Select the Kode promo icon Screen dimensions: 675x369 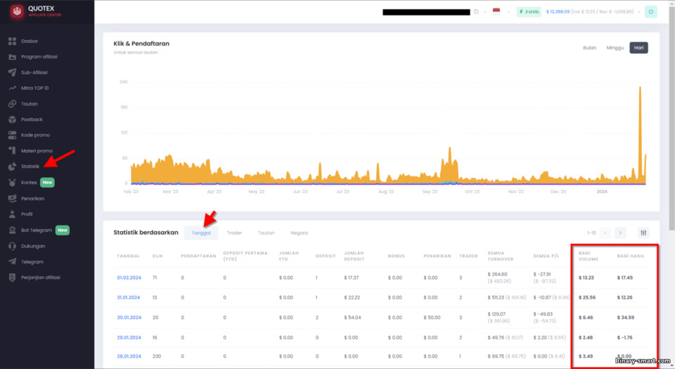pyautogui.click(x=12, y=135)
